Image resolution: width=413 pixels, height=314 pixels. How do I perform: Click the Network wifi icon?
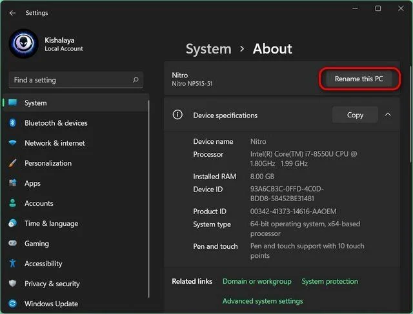click(12, 143)
